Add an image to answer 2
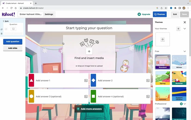The image size is (191, 120). point(148,81)
